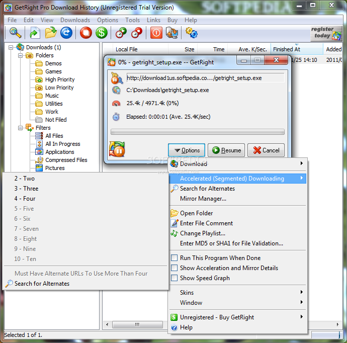Viewport: 347px width, 343px height.
Task: Click the horizontal scrollbar thumb
Action: [x=137, y=324]
